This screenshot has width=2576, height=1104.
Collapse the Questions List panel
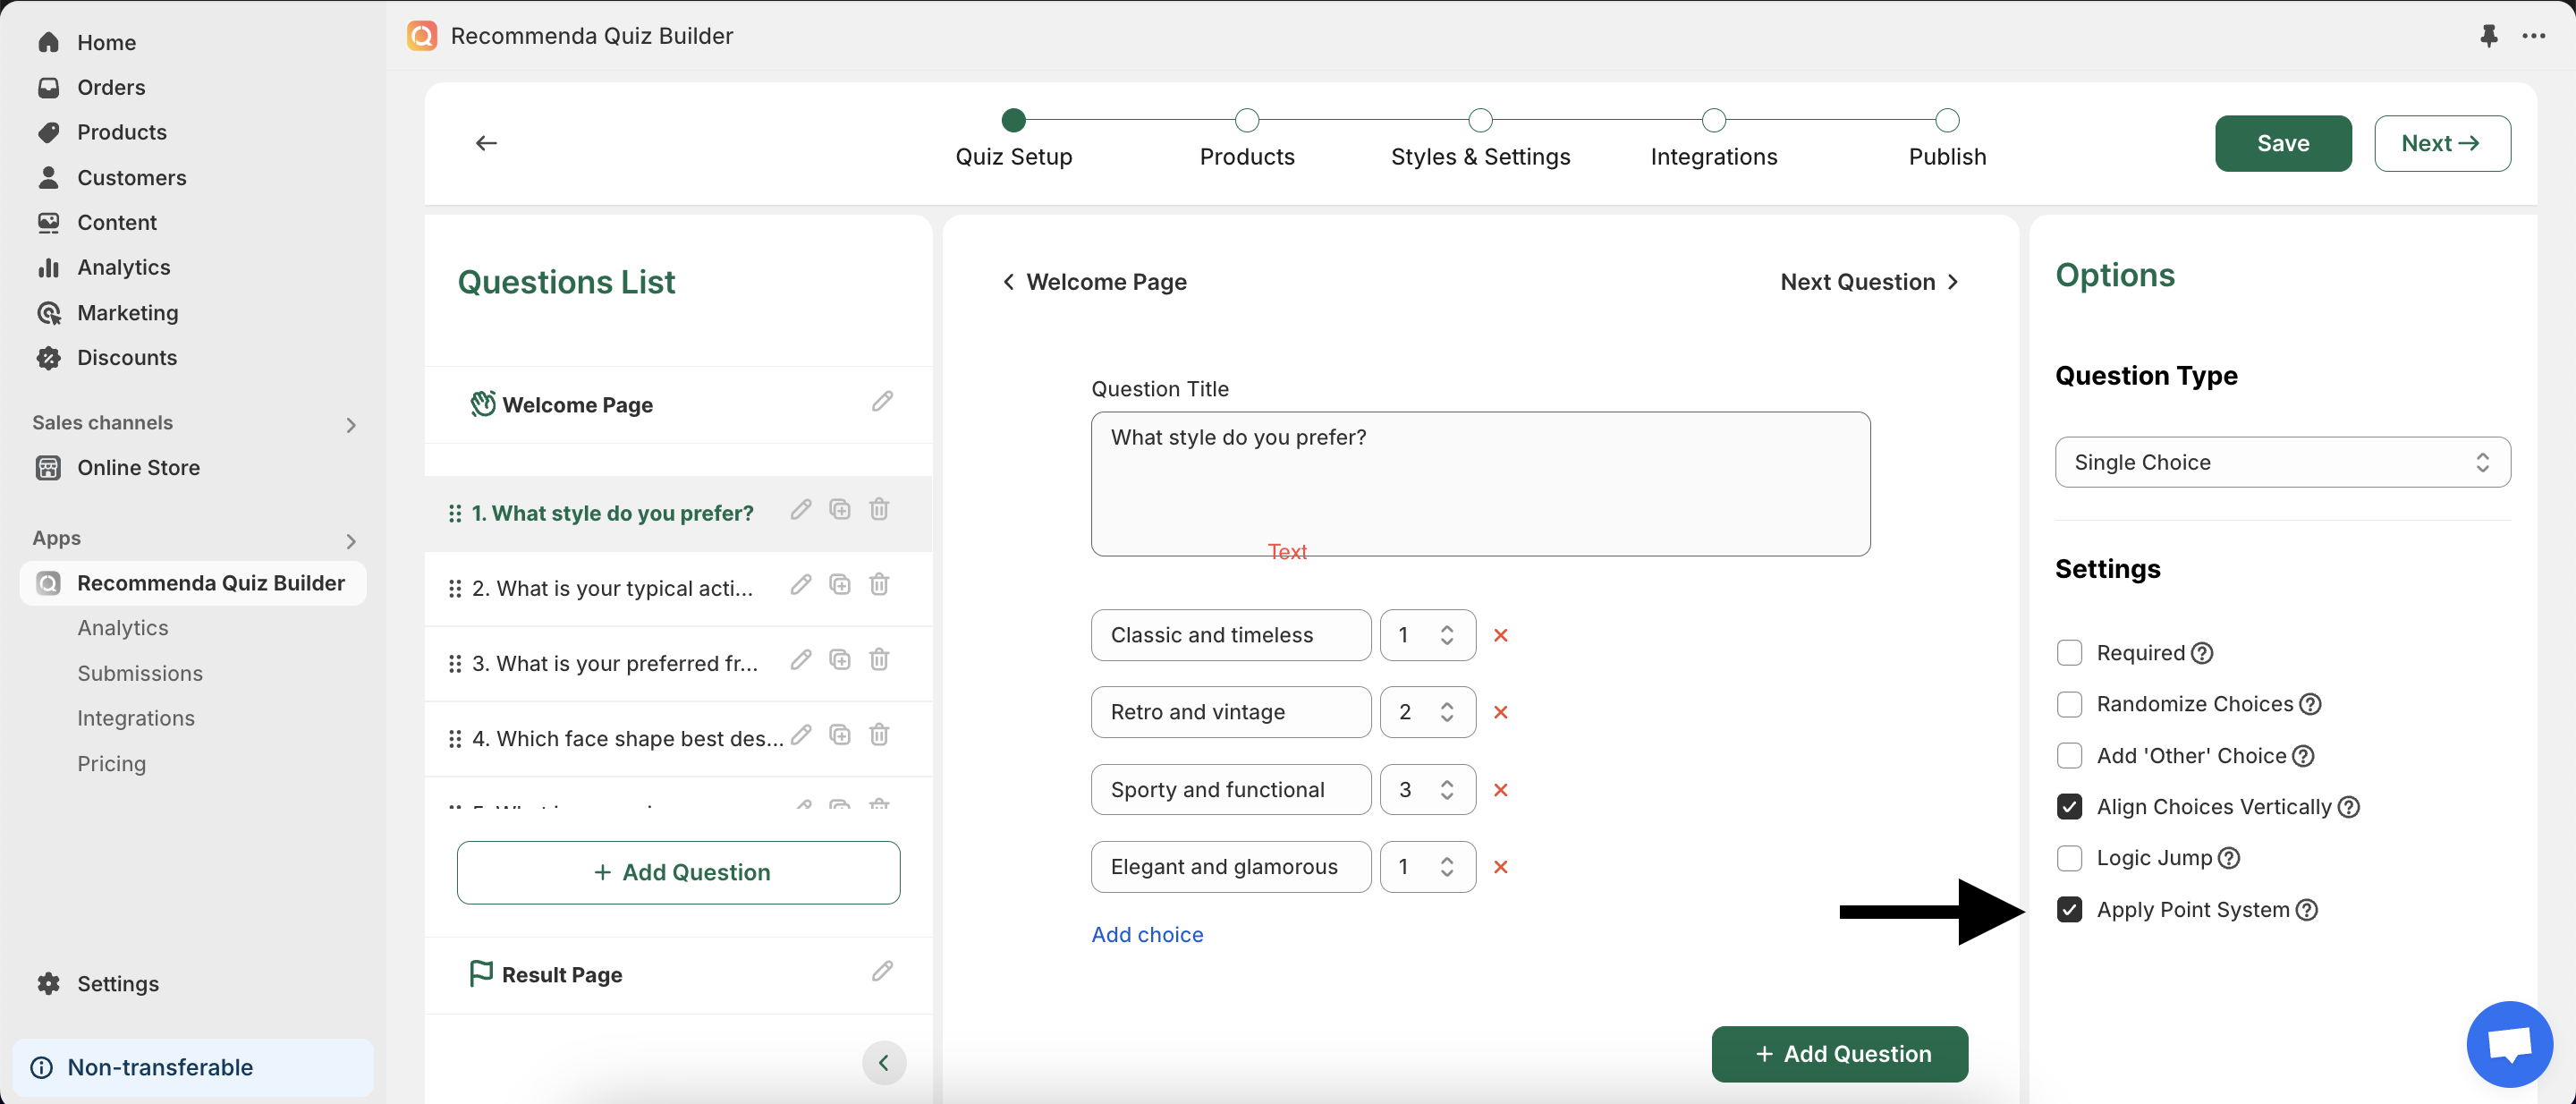(883, 1062)
